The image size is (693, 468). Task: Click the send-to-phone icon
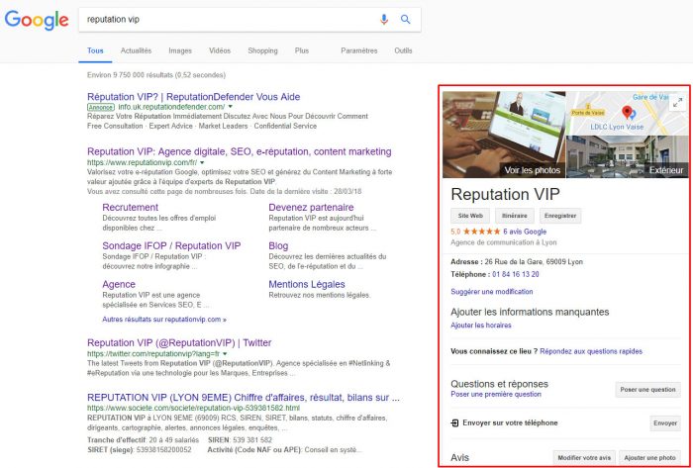point(454,422)
